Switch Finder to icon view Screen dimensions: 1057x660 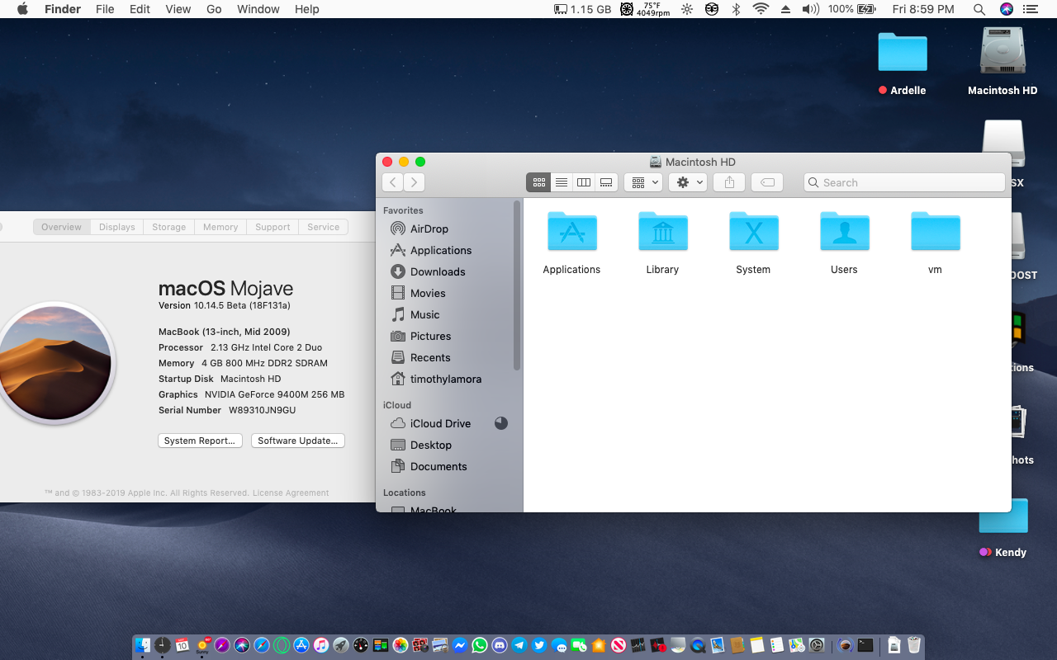(x=539, y=182)
